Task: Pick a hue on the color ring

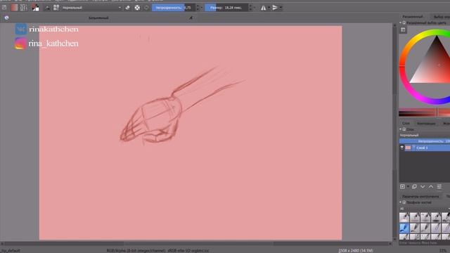Action: tap(401, 66)
